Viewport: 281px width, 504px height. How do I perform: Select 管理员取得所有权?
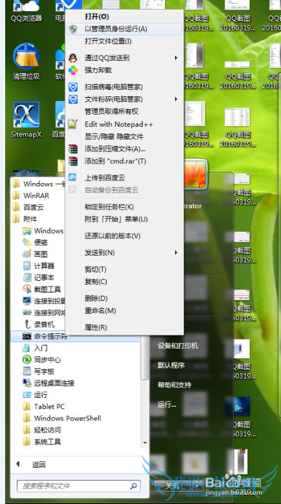pos(125,111)
